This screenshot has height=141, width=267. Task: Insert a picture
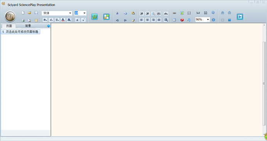point(182,13)
